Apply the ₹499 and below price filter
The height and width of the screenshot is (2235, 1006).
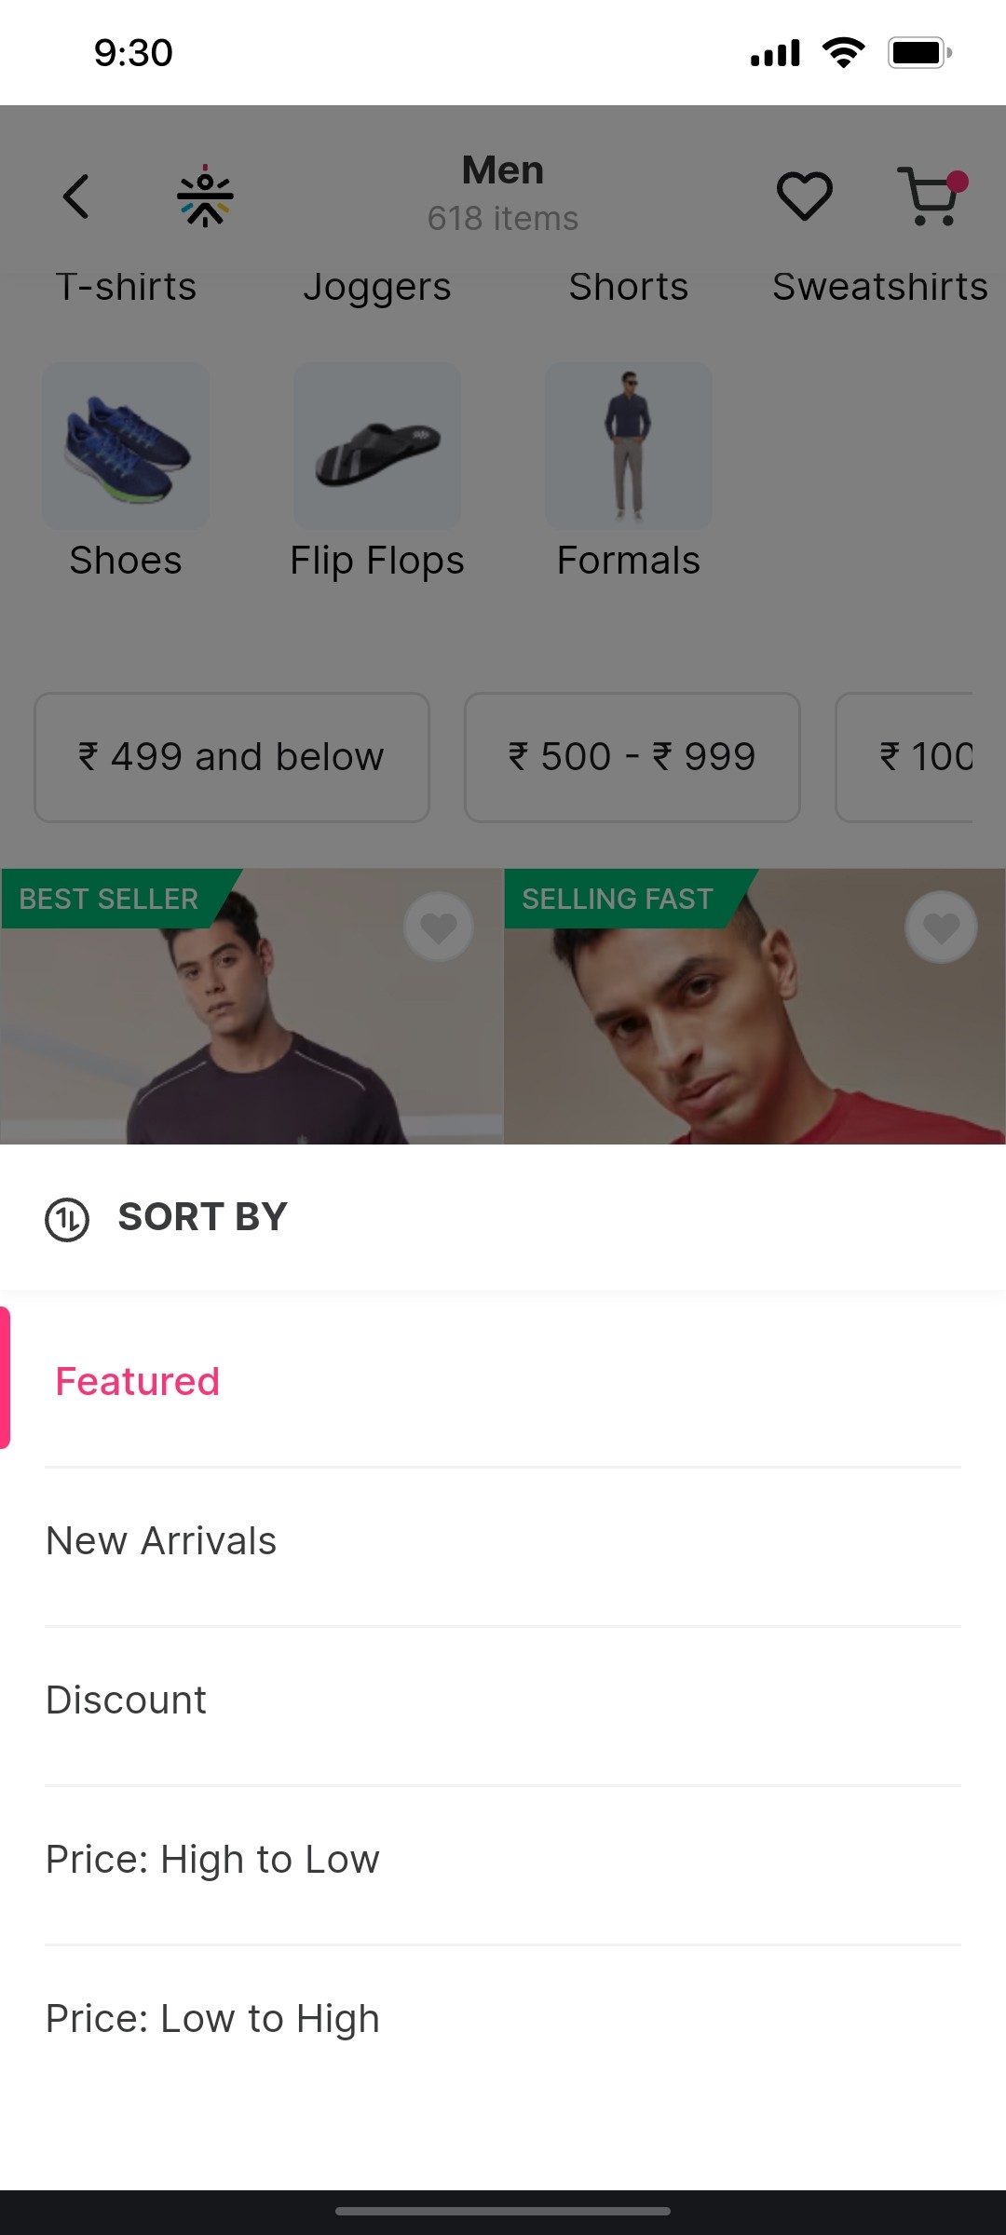(231, 756)
